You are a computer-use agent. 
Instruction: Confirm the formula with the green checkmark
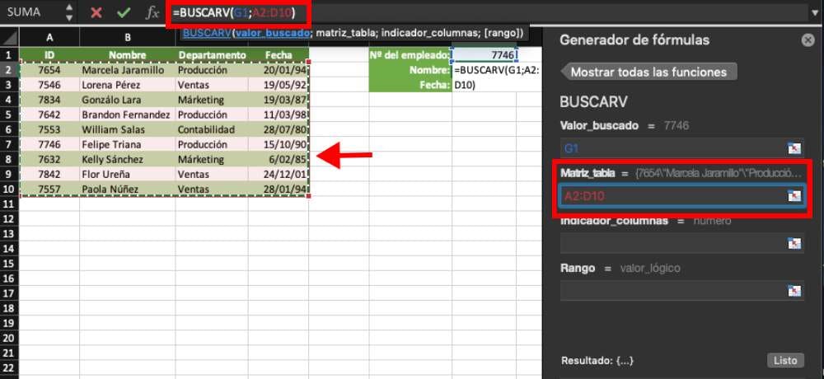click(123, 12)
